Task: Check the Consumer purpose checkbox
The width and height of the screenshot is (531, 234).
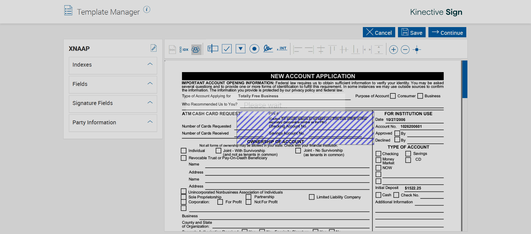Action: [393, 96]
